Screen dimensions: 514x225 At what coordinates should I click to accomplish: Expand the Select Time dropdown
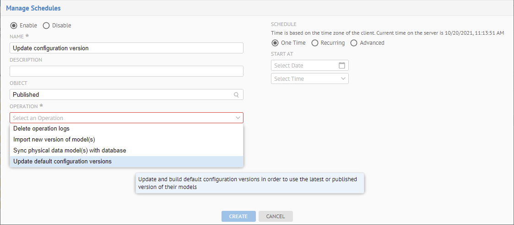point(343,79)
